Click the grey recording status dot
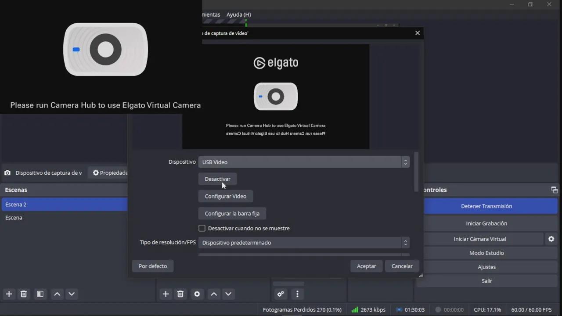 point(438,310)
